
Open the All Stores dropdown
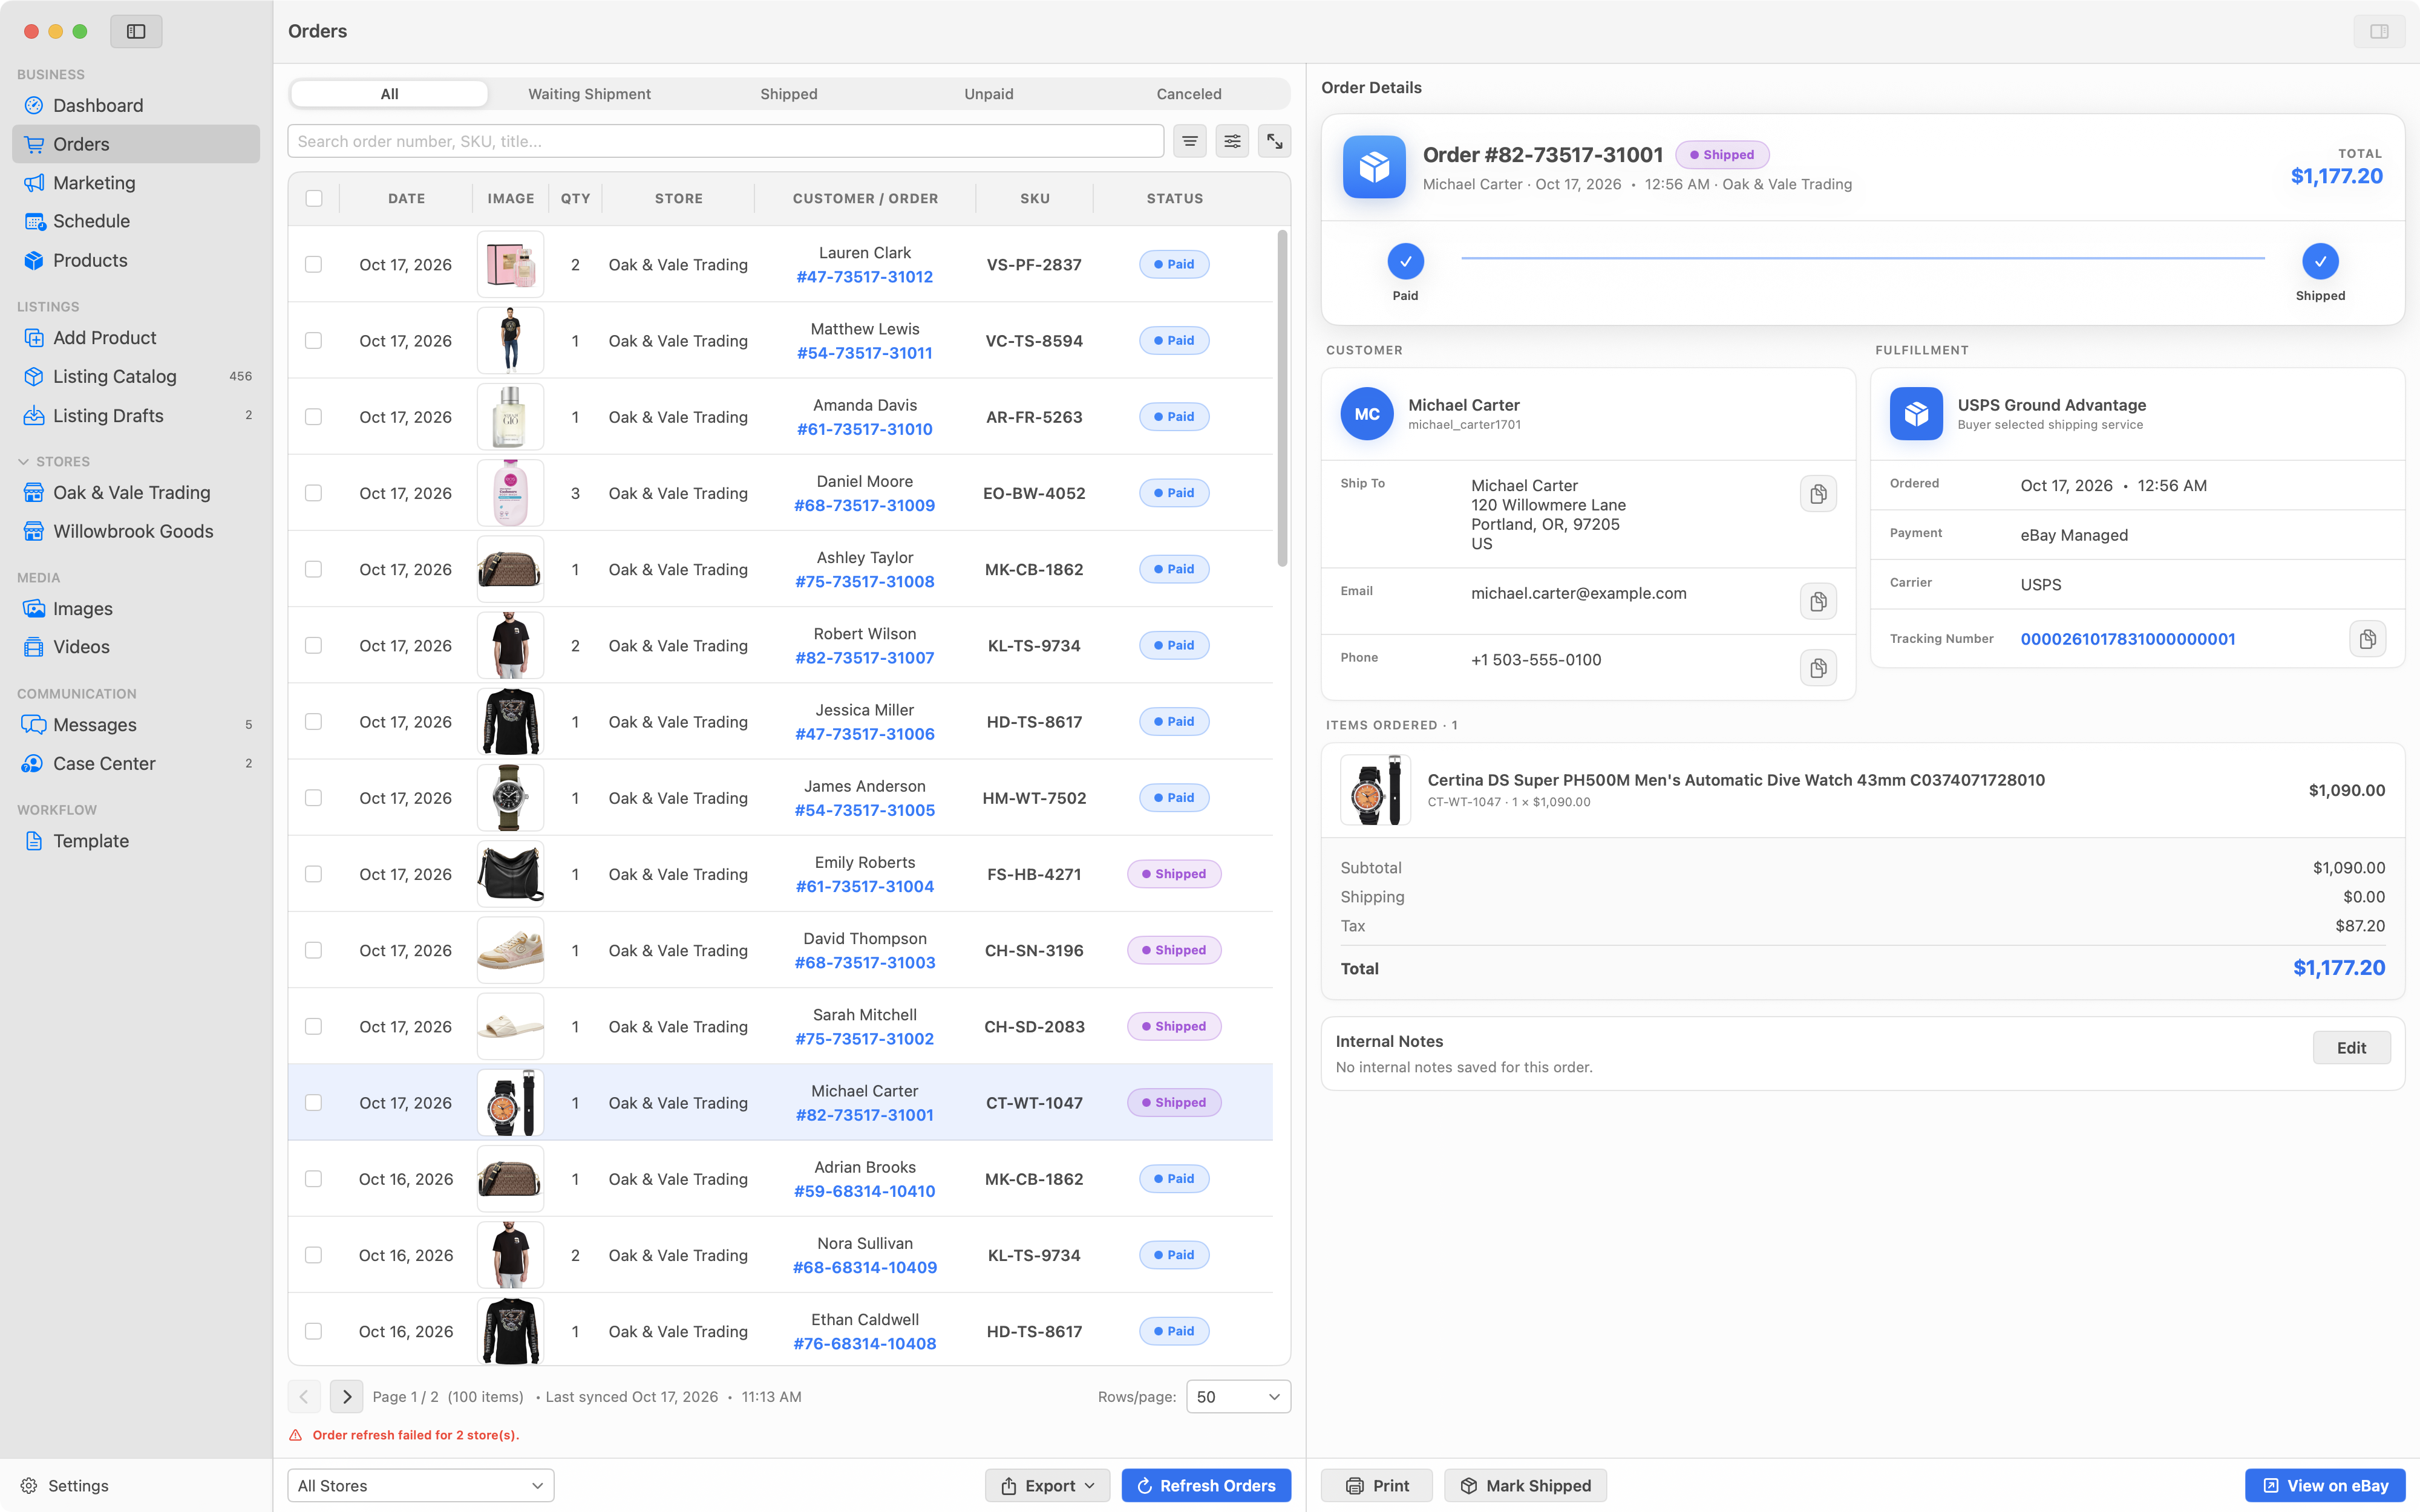(x=421, y=1486)
